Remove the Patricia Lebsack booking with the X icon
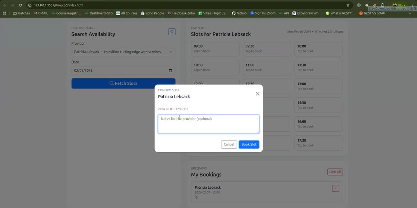Viewport: 417px width, 208px height. click(x=335, y=188)
